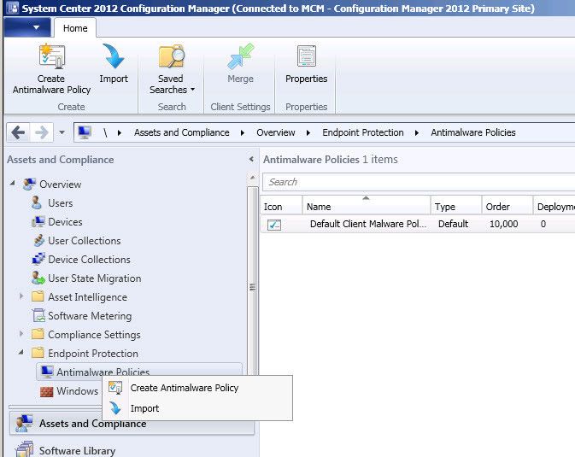
Task: Open the navigation history dropdown arrow
Action: click(62, 132)
